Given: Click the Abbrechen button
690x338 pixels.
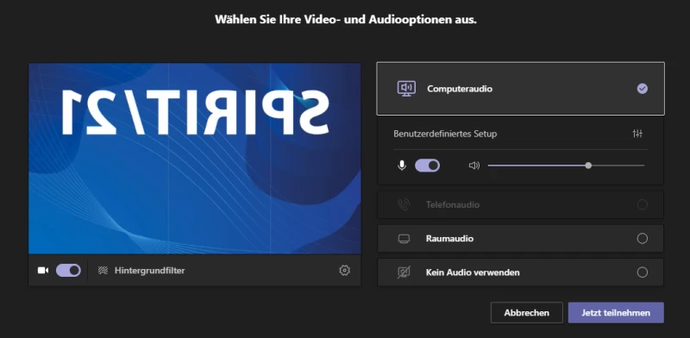Looking at the screenshot, I should 527,313.
